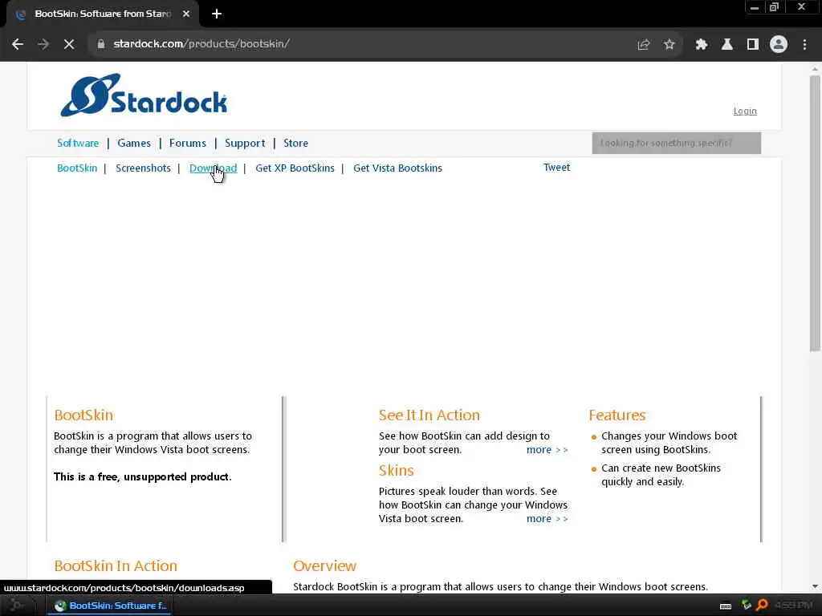Click the Stardock logo
This screenshot has width=822, height=616.
[x=144, y=95]
